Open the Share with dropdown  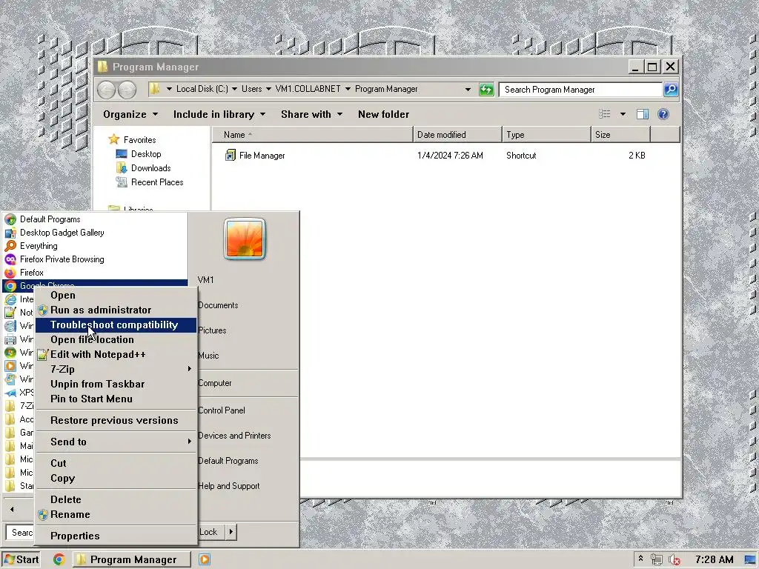312,114
